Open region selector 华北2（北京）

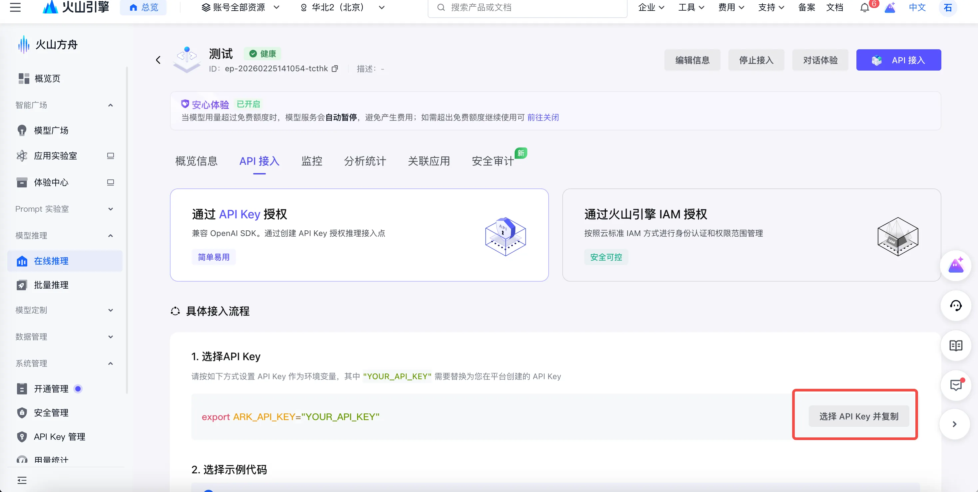(342, 7)
